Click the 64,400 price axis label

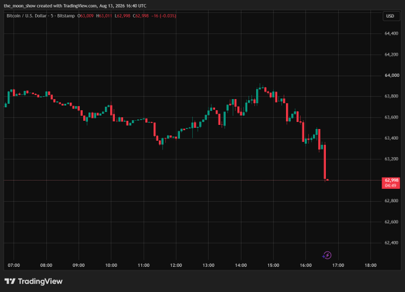click(x=391, y=33)
